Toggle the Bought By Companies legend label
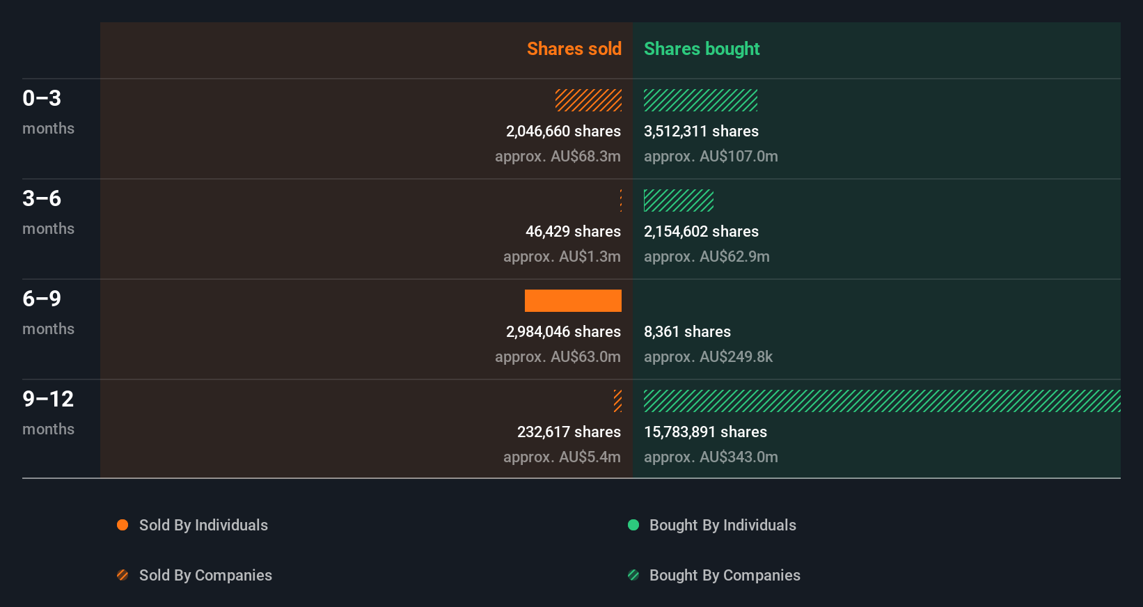The image size is (1143, 607). tap(725, 575)
